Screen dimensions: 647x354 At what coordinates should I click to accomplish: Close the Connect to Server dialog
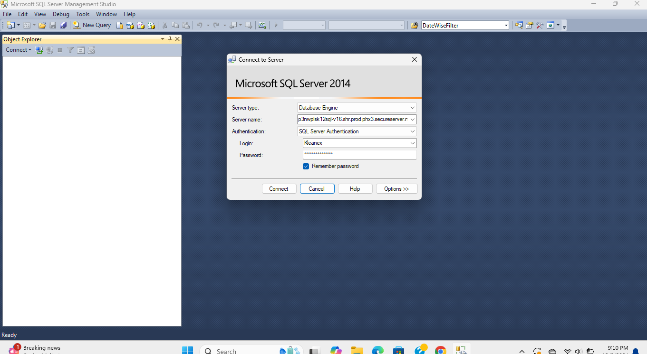(414, 60)
